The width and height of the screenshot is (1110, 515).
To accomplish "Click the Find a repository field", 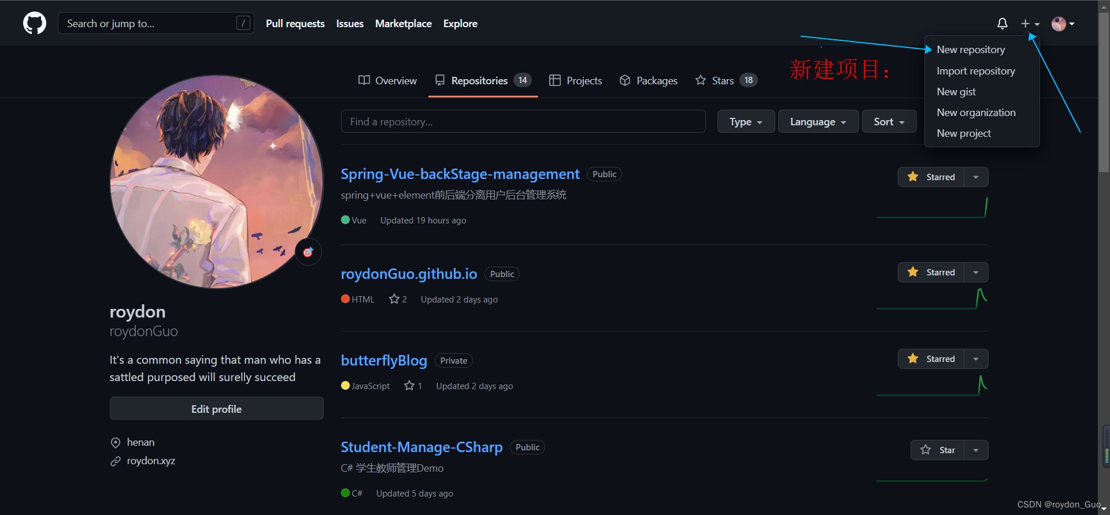I will point(523,122).
